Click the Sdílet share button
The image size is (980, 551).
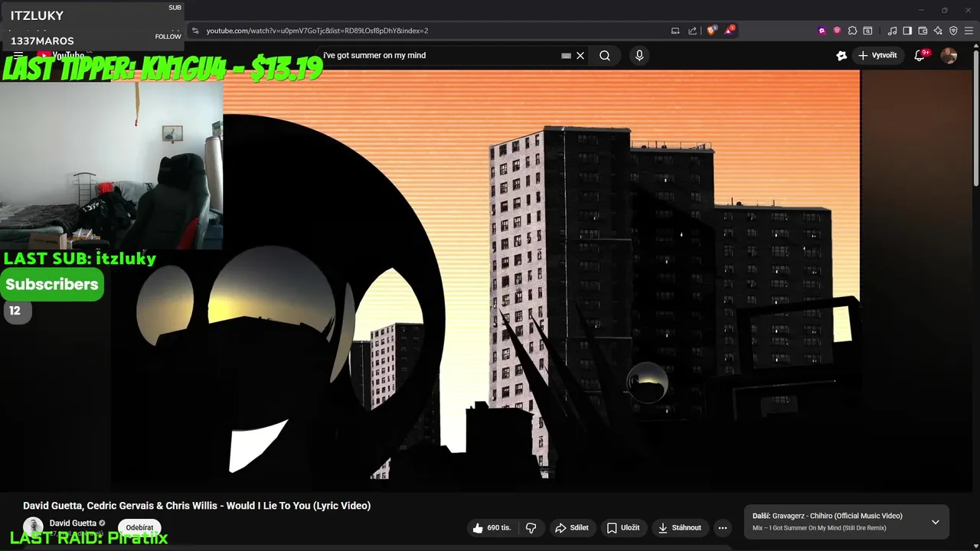[x=572, y=527]
